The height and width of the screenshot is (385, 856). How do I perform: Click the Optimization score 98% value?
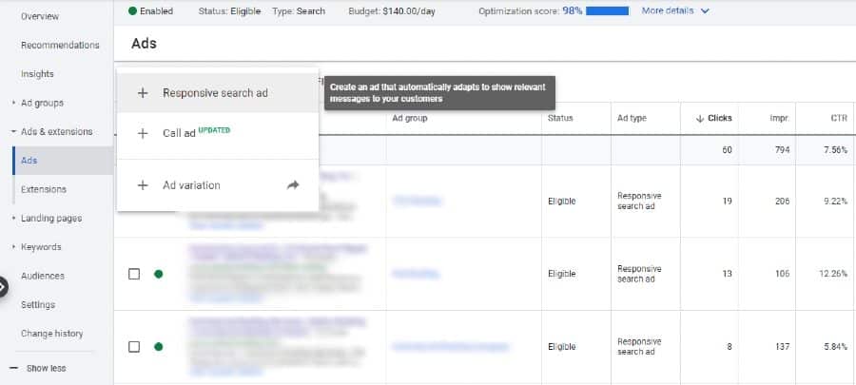[573, 10]
